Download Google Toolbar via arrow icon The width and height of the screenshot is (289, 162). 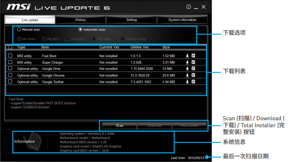pos(187,82)
